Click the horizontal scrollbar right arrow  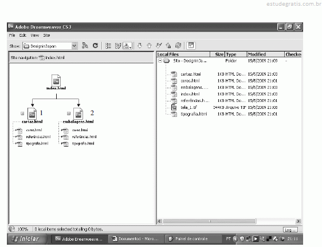point(298,221)
